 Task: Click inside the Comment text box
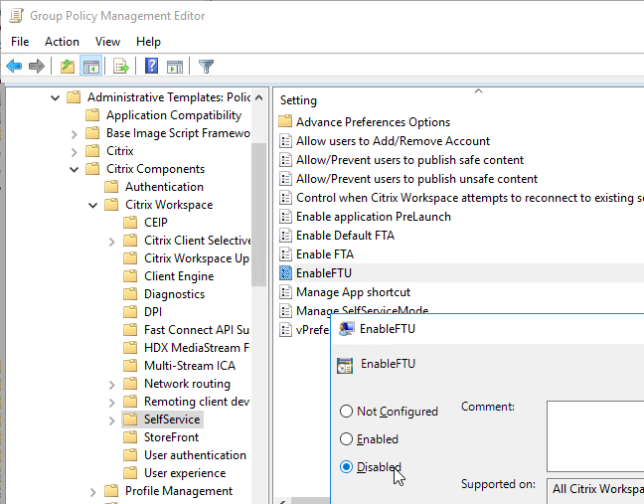pos(595,436)
